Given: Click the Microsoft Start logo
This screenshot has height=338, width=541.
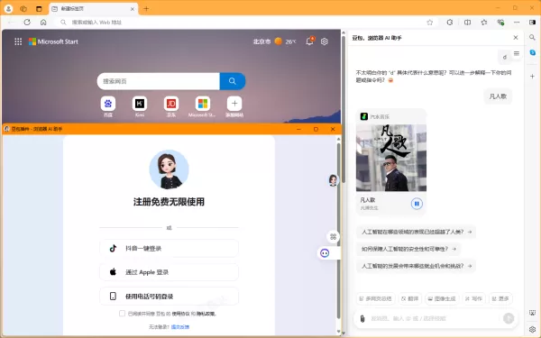Looking at the screenshot, I should click(53, 41).
